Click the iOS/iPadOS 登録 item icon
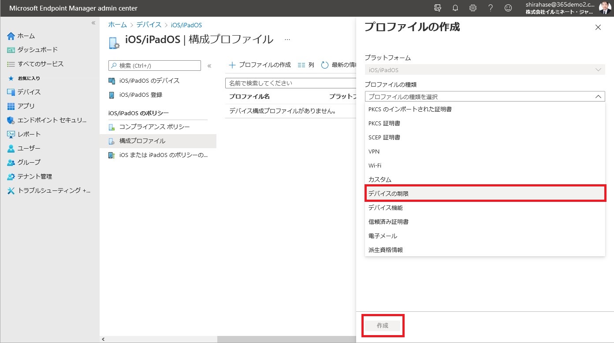Viewport: 614px width, 343px height. pos(112,95)
